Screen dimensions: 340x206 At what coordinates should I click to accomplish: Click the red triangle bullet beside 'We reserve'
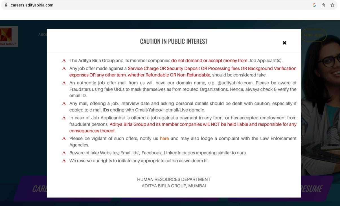coord(64,161)
